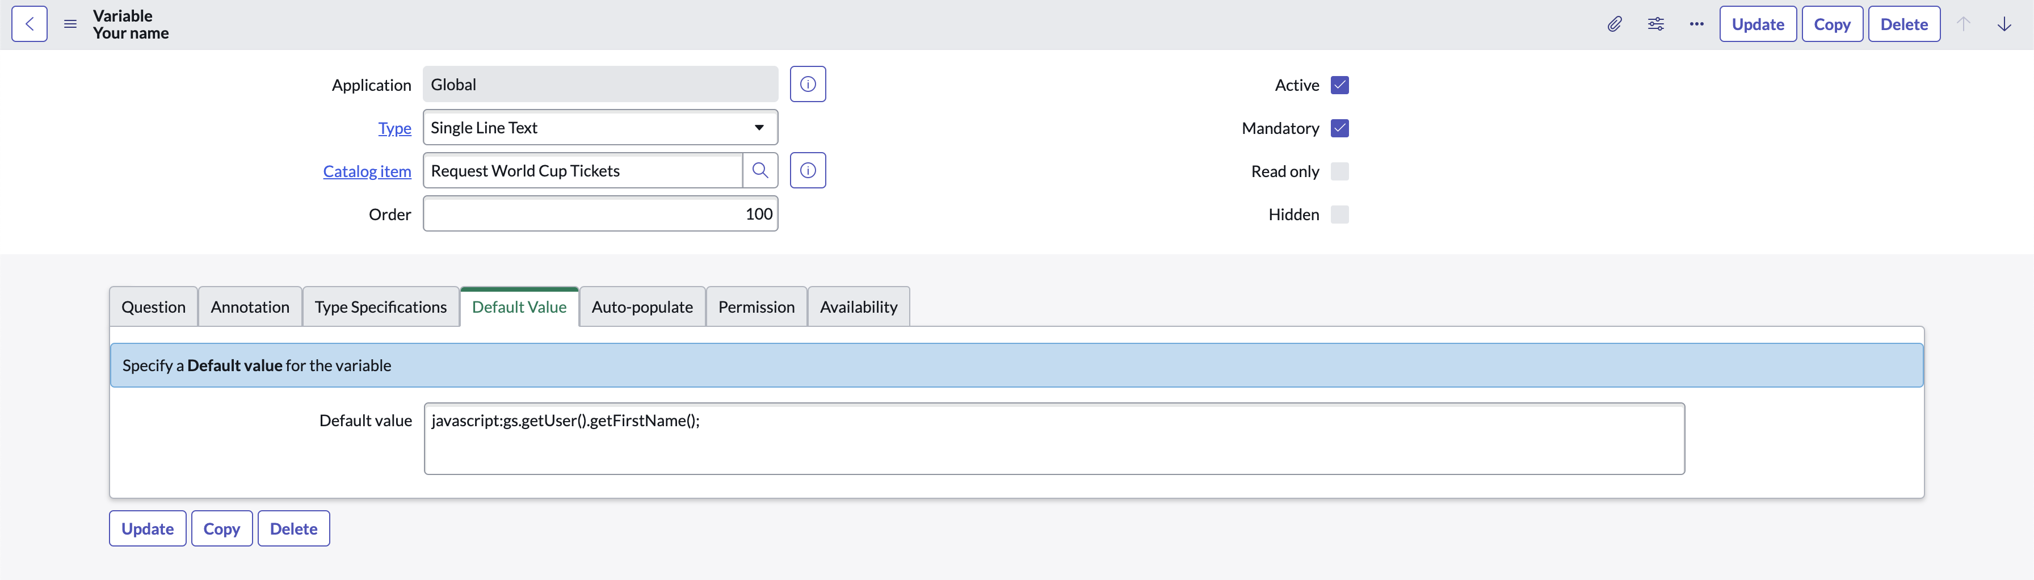The height and width of the screenshot is (580, 2034).
Task: Navigate to next record with down arrow
Action: (x=2005, y=24)
